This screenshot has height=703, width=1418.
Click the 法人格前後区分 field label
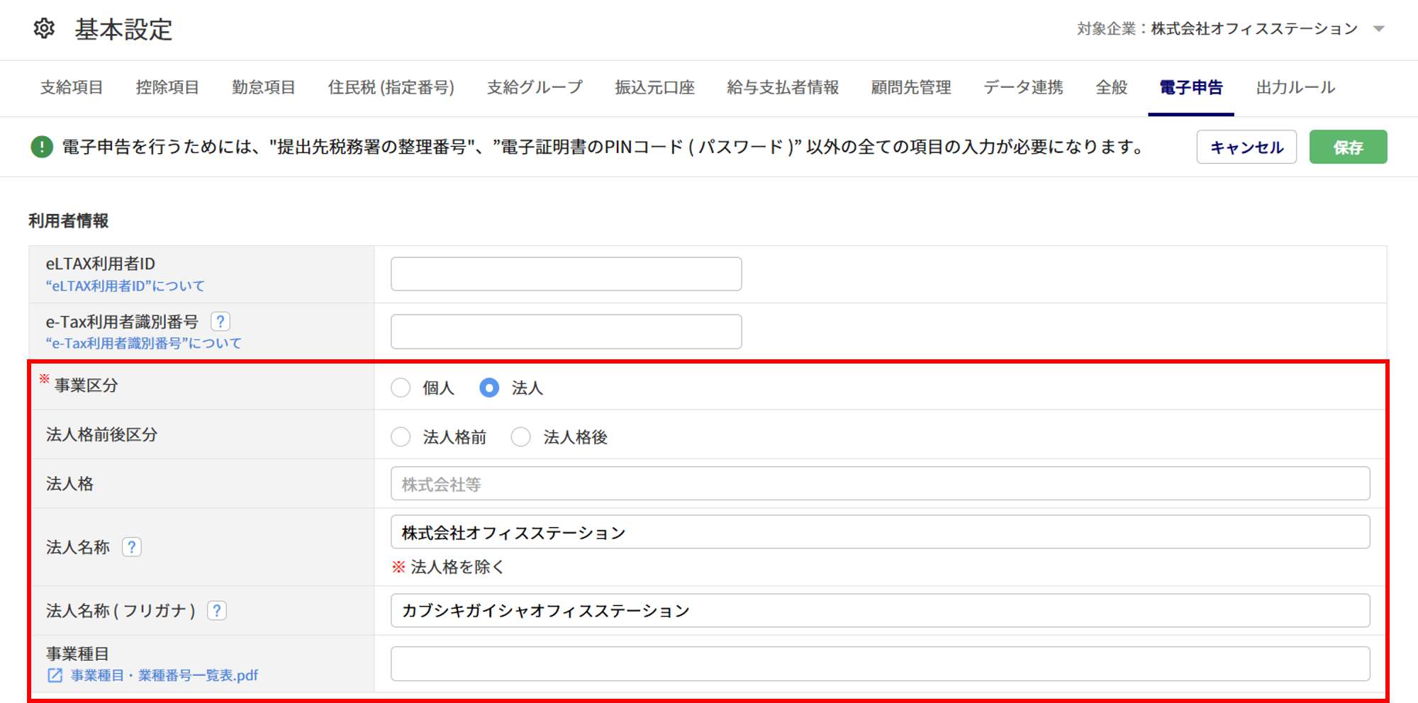point(101,434)
